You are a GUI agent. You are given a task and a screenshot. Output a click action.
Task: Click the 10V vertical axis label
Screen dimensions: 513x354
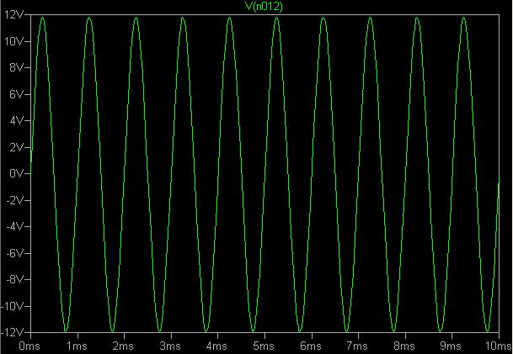click(14, 41)
